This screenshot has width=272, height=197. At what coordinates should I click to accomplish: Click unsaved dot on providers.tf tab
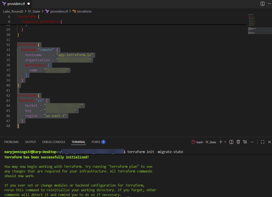pyautogui.click(x=28, y=4)
